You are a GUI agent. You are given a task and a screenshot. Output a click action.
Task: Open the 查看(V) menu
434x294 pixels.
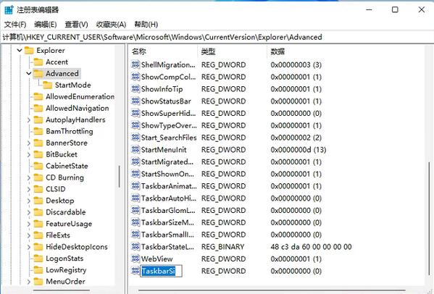[x=76, y=25]
